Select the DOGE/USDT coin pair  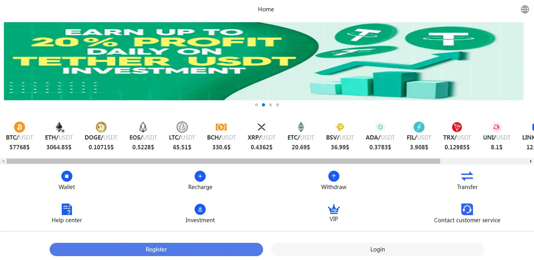tap(101, 136)
